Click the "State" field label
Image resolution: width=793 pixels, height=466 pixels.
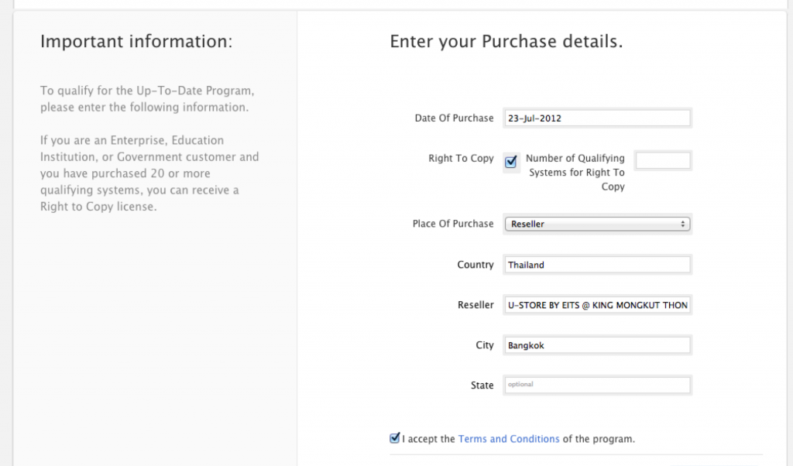pos(482,385)
